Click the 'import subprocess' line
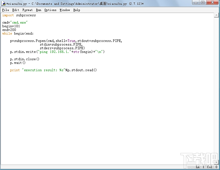 (19, 15)
